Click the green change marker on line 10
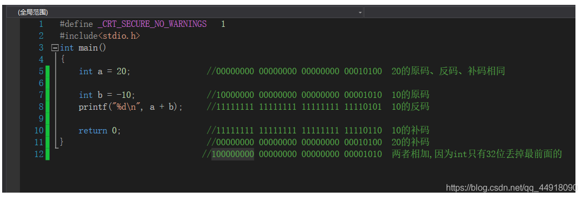The image size is (583, 198). coord(47,131)
